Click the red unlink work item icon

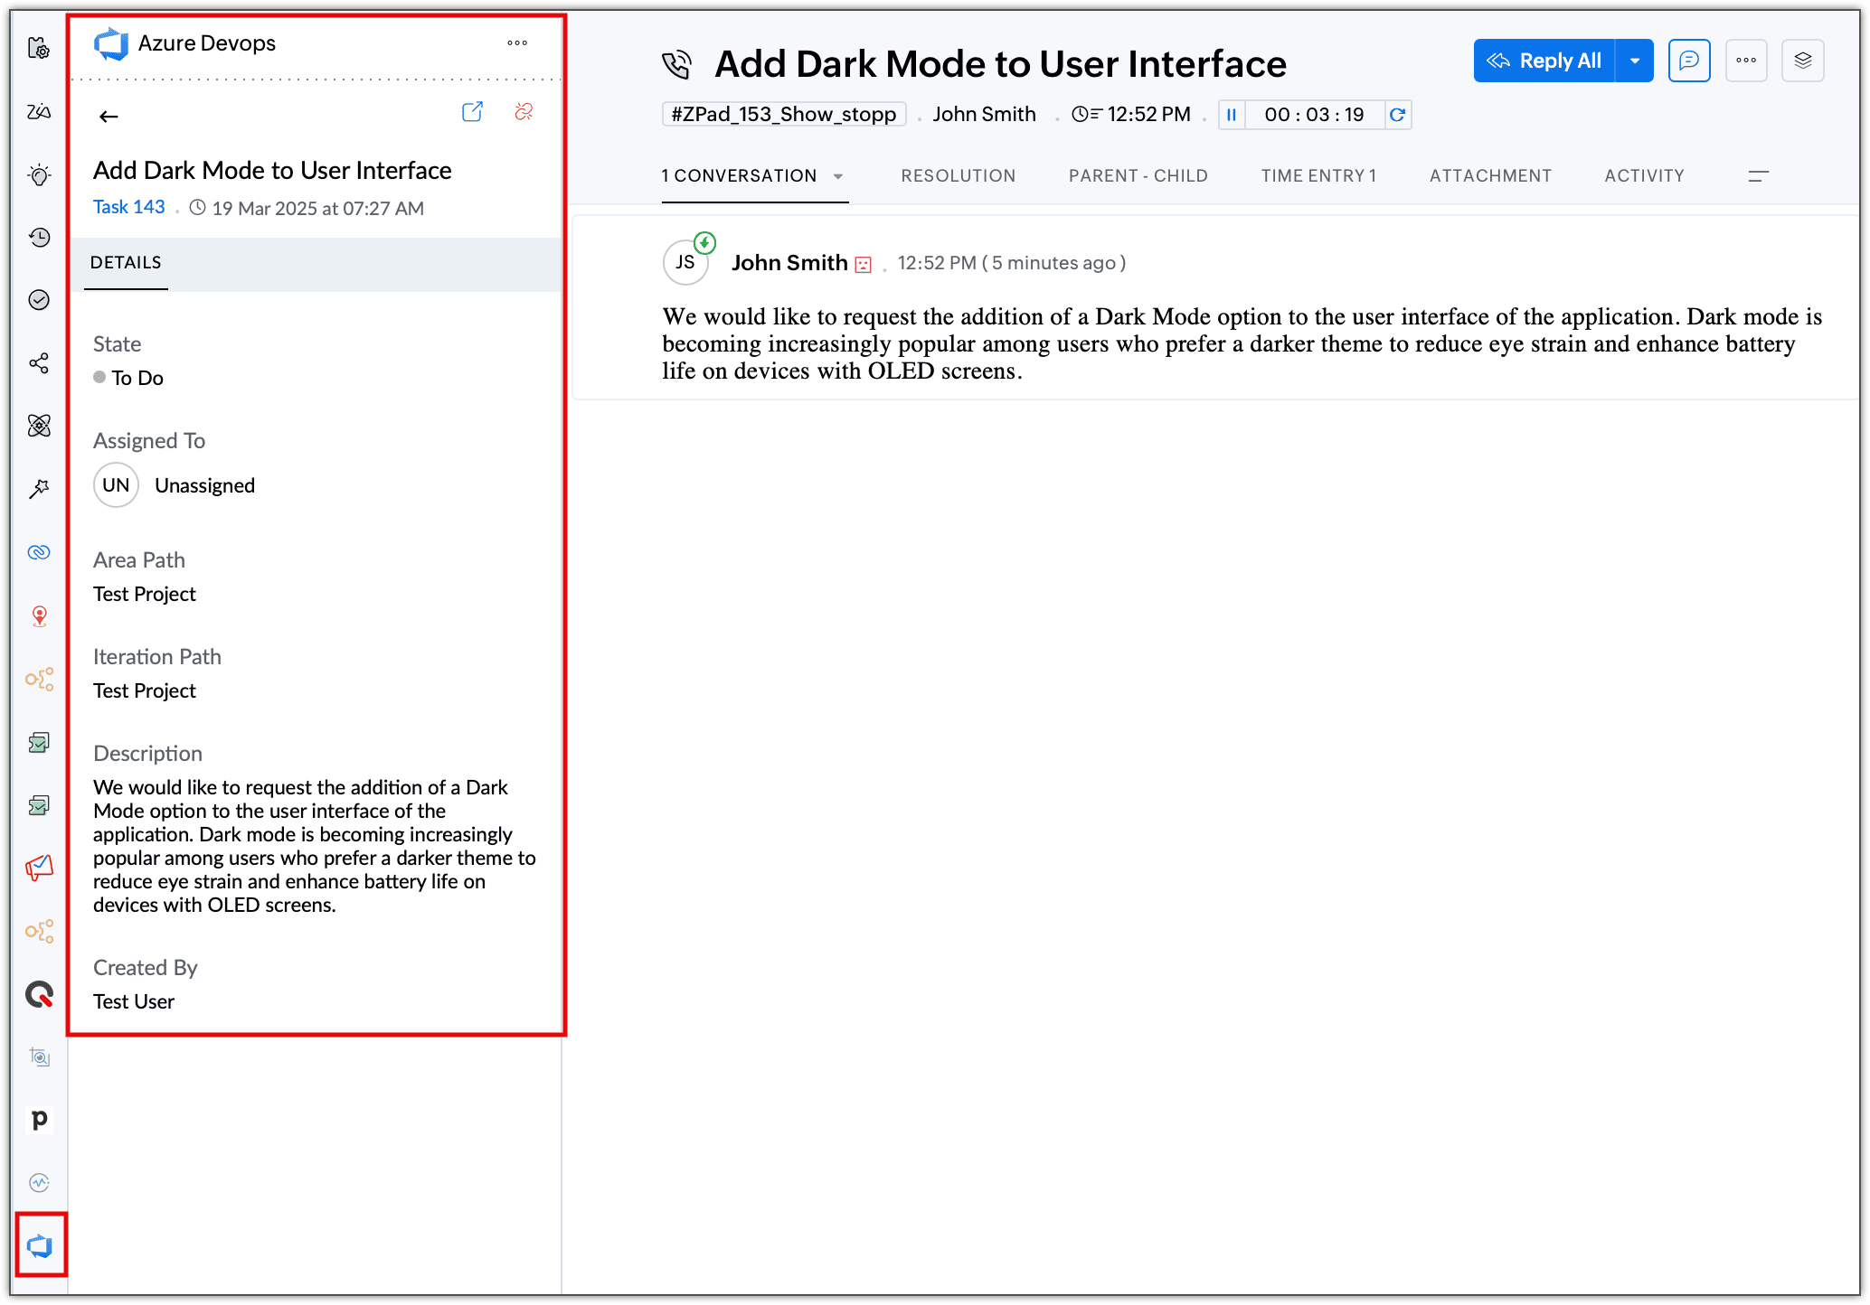pyautogui.click(x=524, y=112)
